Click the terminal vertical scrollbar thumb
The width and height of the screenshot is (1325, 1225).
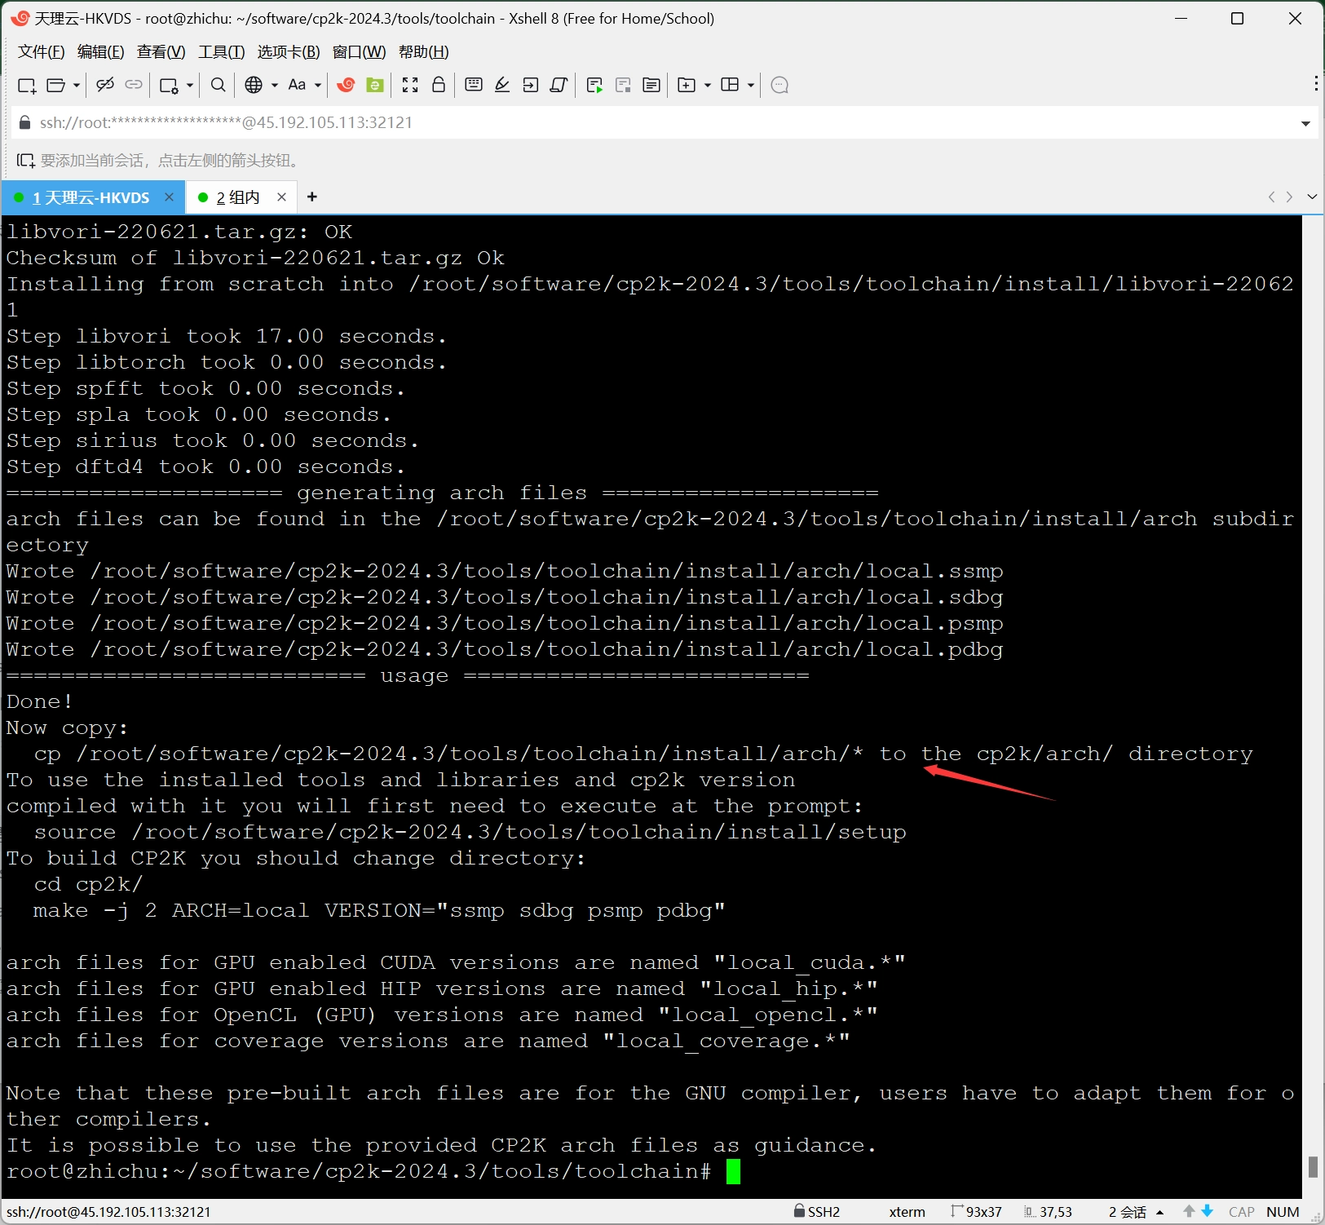coord(1313,1166)
